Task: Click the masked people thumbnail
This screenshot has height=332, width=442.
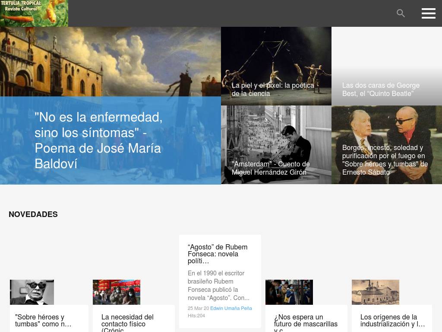Action: [x=289, y=292]
